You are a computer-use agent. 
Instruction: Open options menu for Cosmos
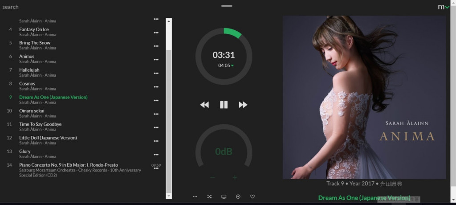(x=156, y=87)
